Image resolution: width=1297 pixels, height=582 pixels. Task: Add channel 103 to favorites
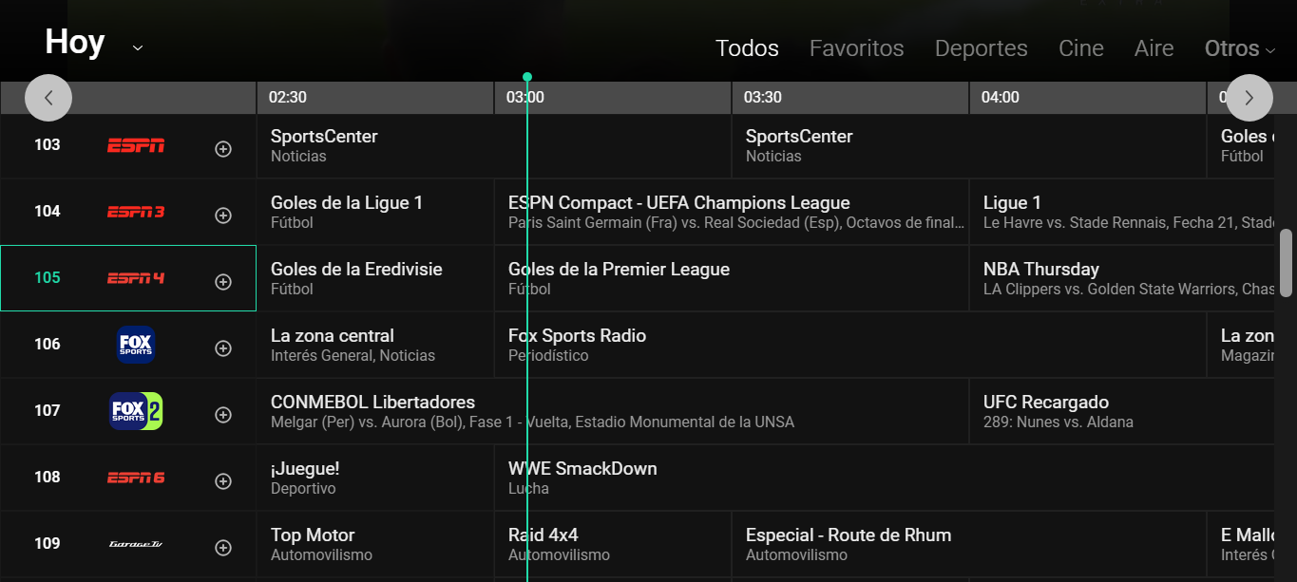tap(223, 149)
